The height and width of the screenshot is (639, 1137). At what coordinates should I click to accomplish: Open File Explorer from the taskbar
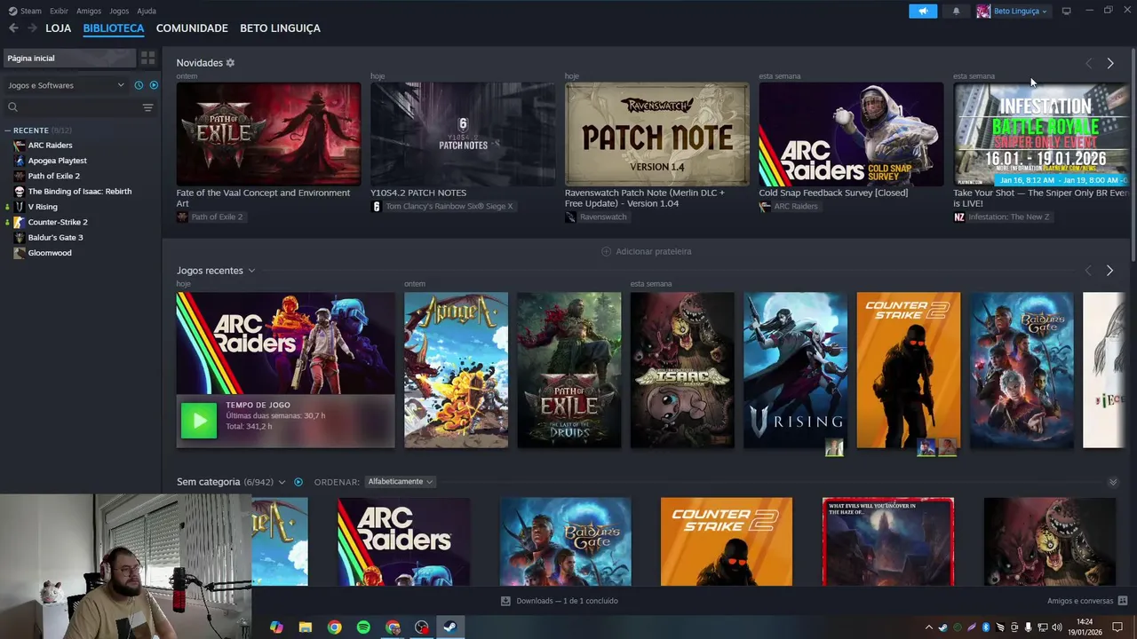(305, 627)
